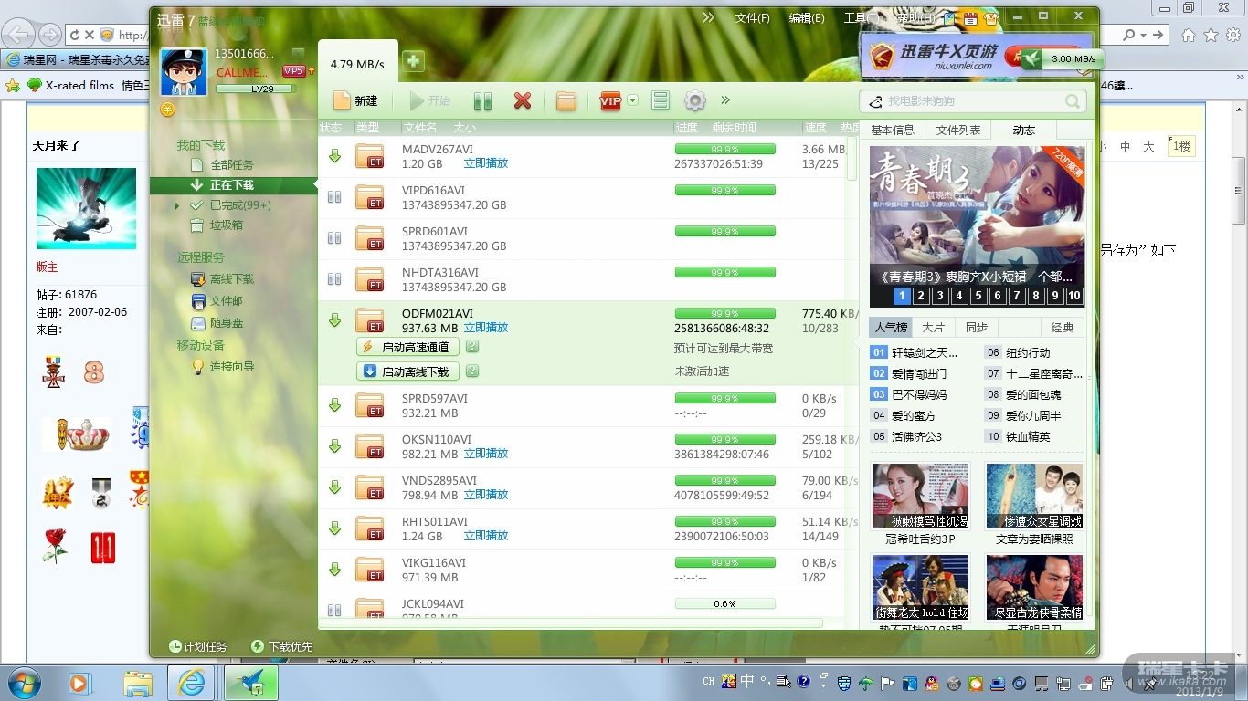This screenshot has width=1248, height=701.
Task: Pause tasks with the toolbar pause icon
Action: click(482, 100)
